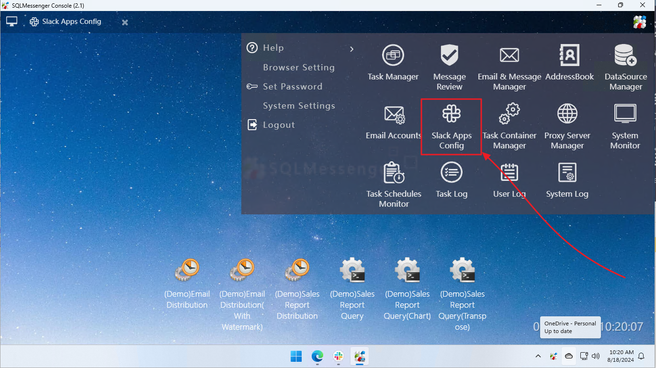The height and width of the screenshot is (368, 656).
Task: Choose Set Password
Action: coord(293,87)
